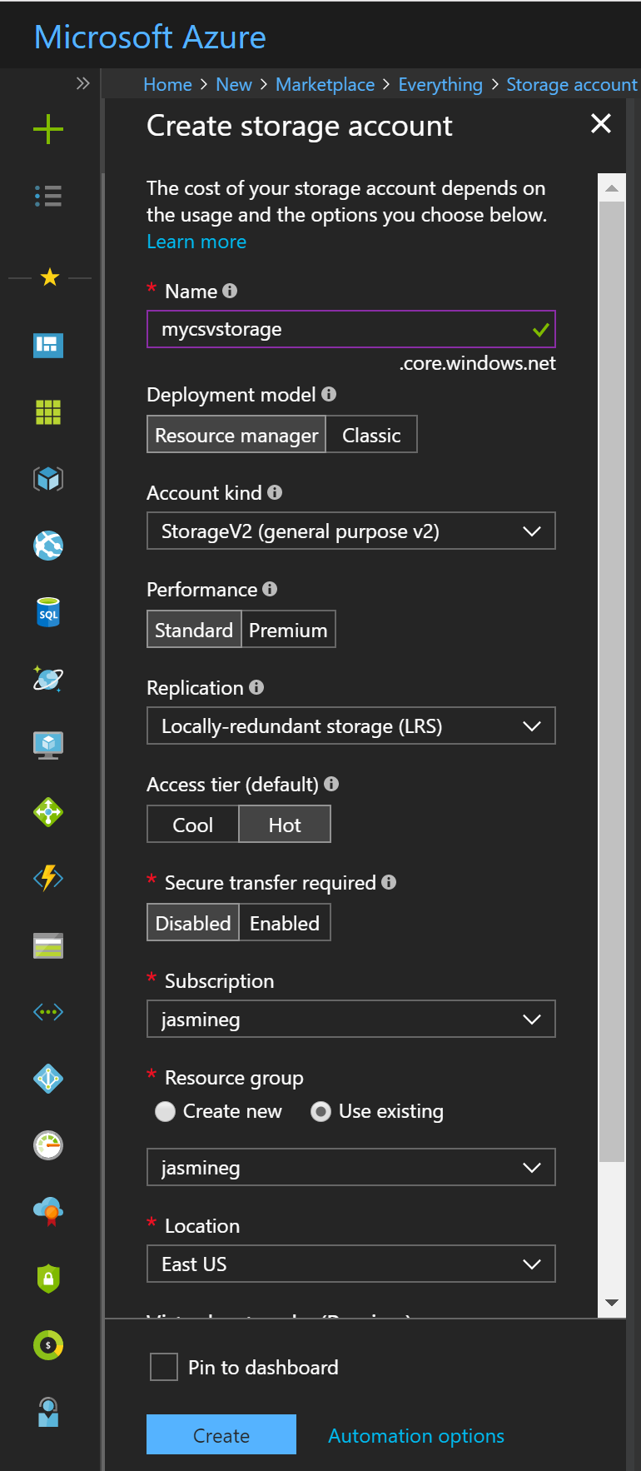This screenshot has width=641, height=1471.
Task: Open Help and support person icon
Action: click(48, 1412)
